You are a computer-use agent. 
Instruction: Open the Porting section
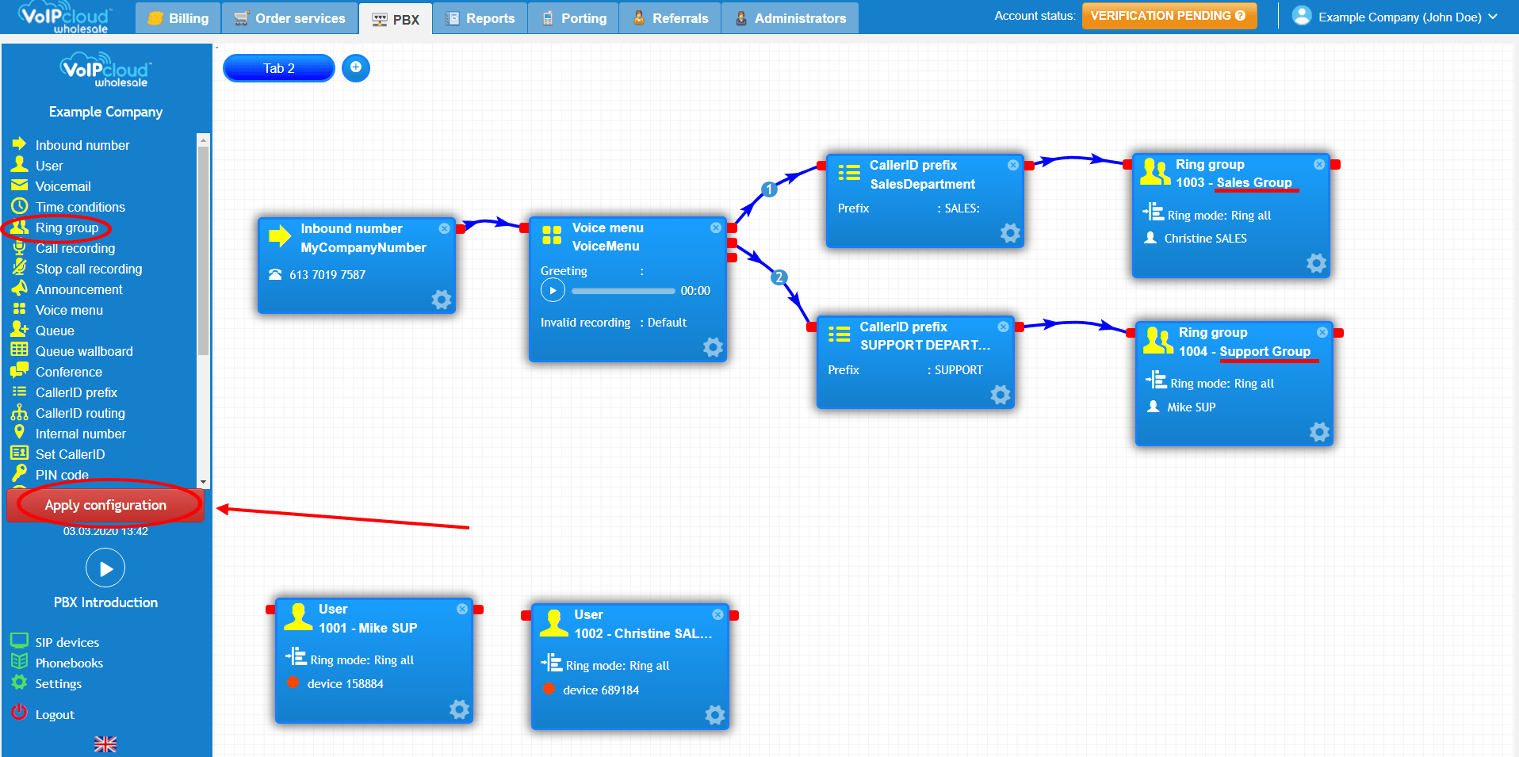pyautogui.click(x=572, y=17)
